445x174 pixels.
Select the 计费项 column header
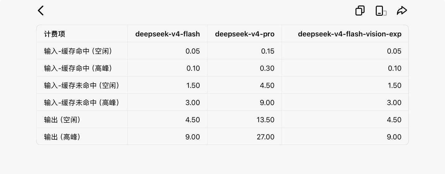55,34
